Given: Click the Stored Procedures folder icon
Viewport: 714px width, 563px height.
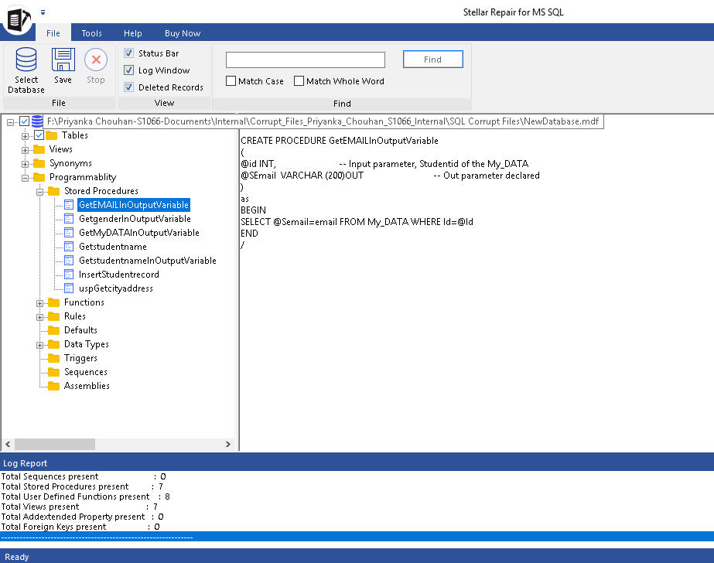Looking at the screenshot, I should [x=53, y=191].
